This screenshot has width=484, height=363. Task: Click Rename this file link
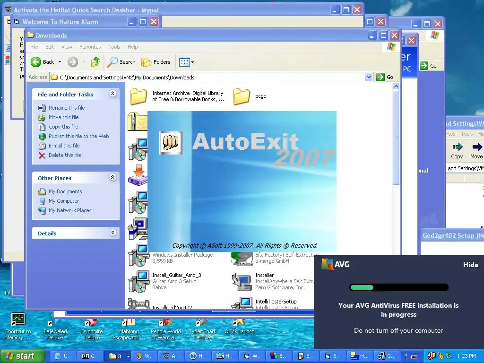coord(67,108)
